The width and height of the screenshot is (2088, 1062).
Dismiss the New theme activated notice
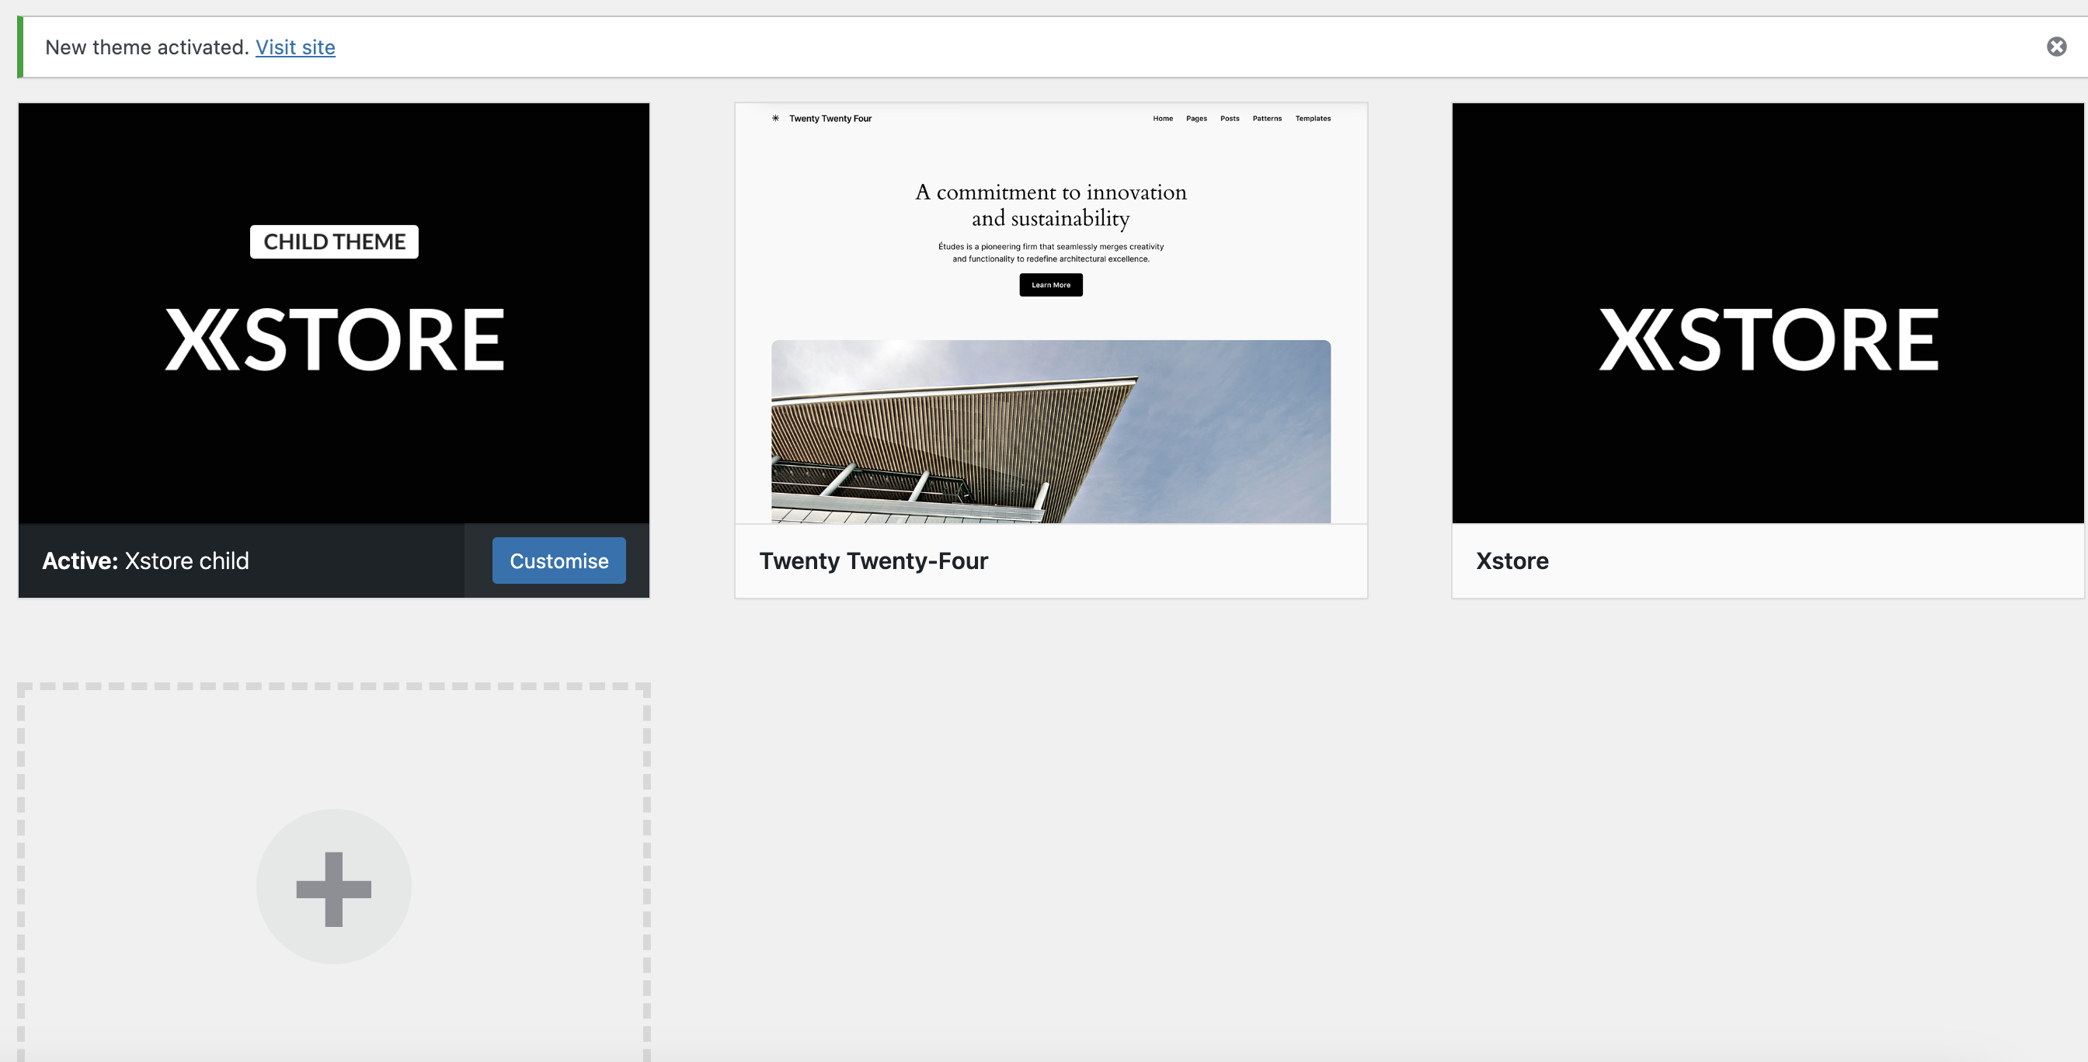2056,47
